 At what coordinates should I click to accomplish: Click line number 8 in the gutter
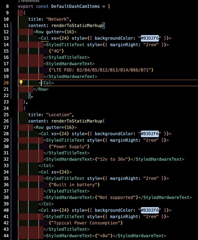click(x=7, y=6)
